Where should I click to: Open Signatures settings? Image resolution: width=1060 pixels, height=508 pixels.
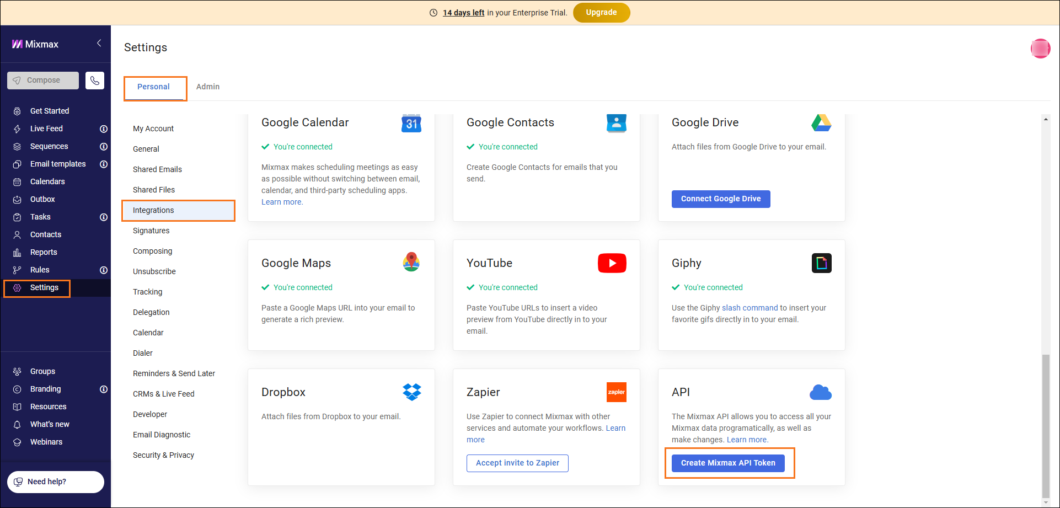point(151,231)
